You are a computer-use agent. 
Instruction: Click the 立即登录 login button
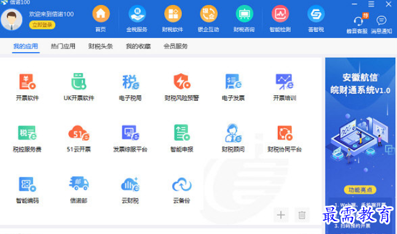42,25
